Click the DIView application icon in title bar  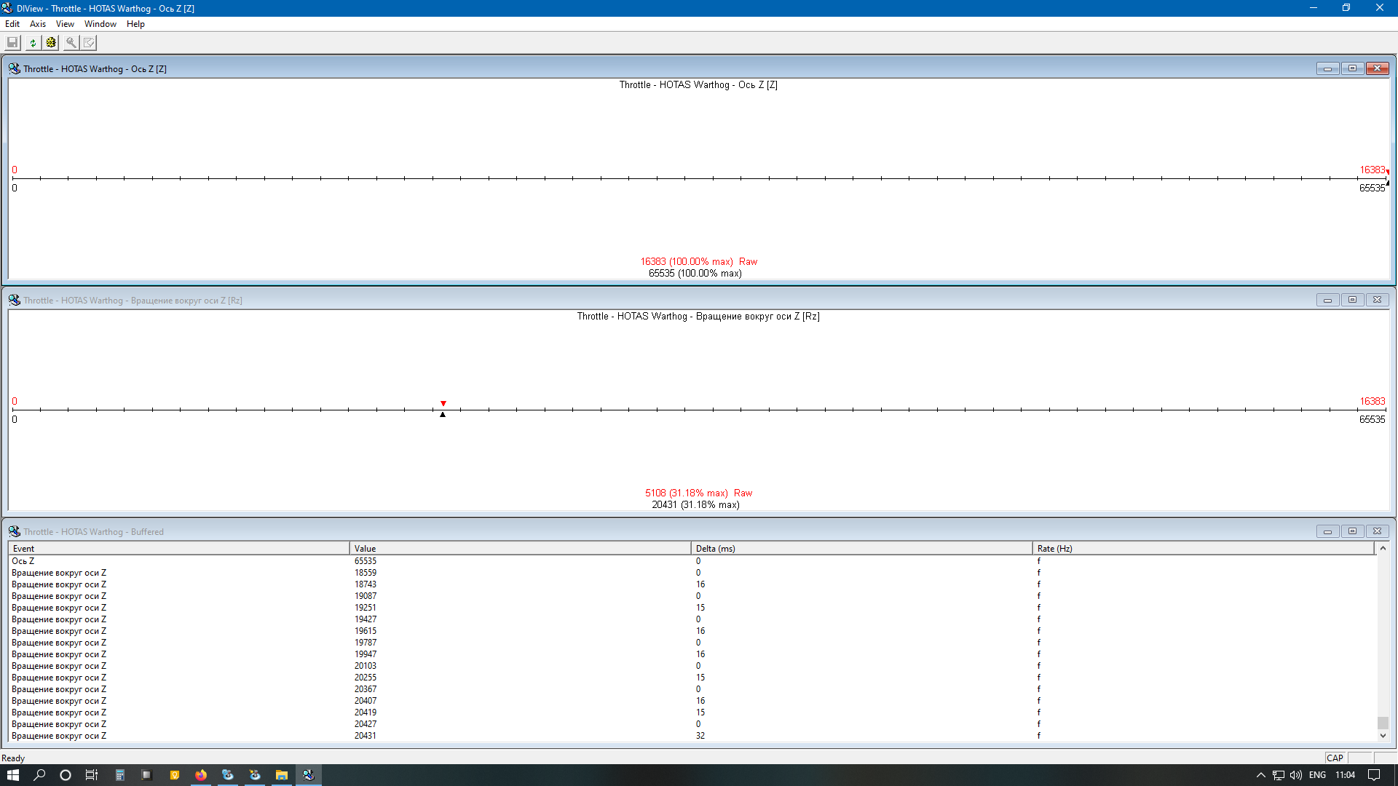(7, 8)
